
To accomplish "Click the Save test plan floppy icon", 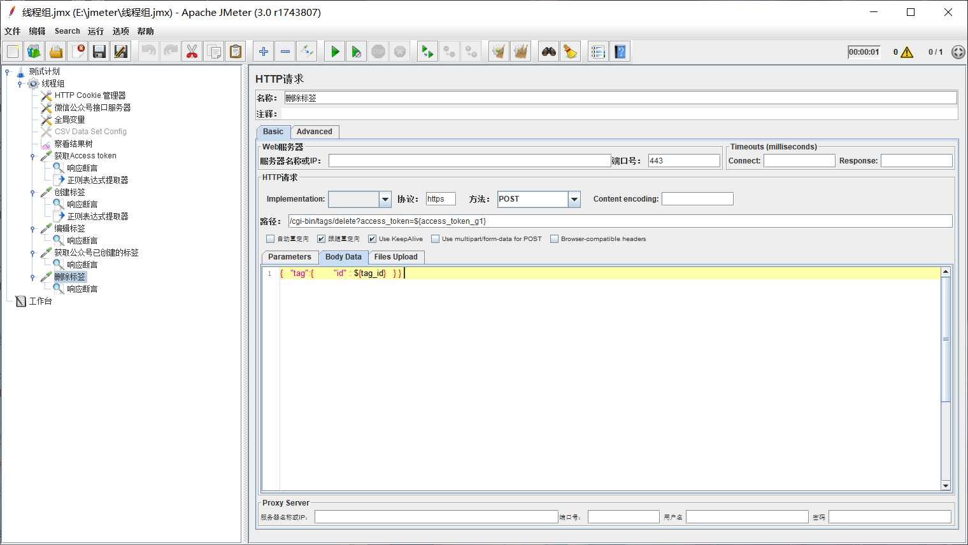I will 99,52.
